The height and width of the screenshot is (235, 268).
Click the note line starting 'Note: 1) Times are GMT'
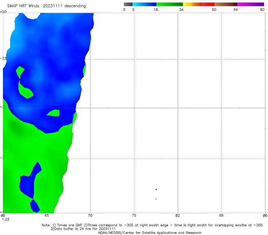152,225
